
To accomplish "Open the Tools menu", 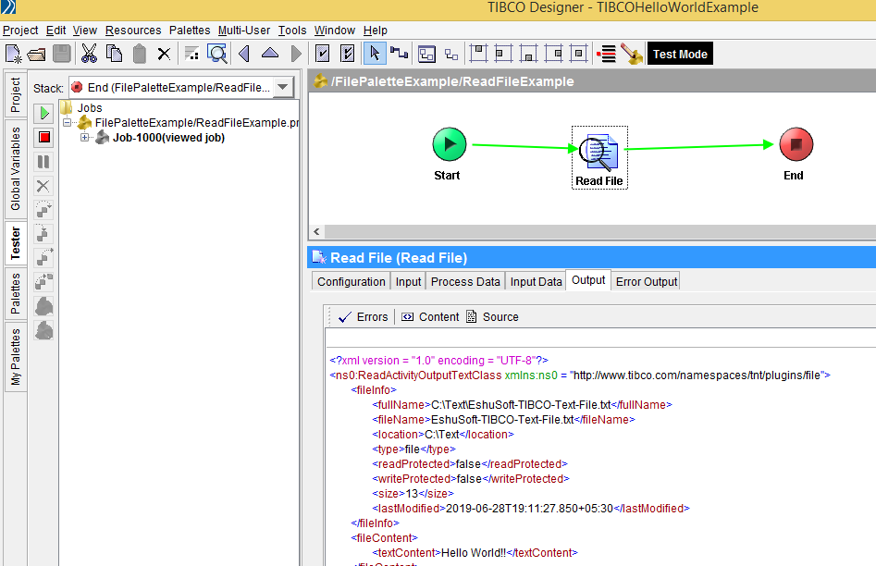I will tap(292, 31).
